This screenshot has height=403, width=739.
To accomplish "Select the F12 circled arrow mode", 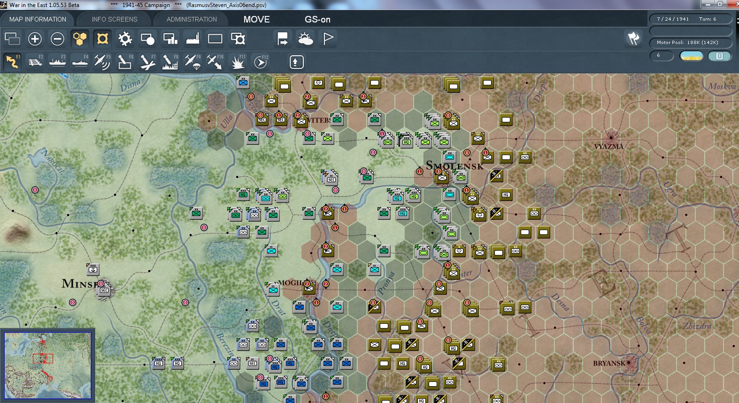I will (x=261, y=61).
